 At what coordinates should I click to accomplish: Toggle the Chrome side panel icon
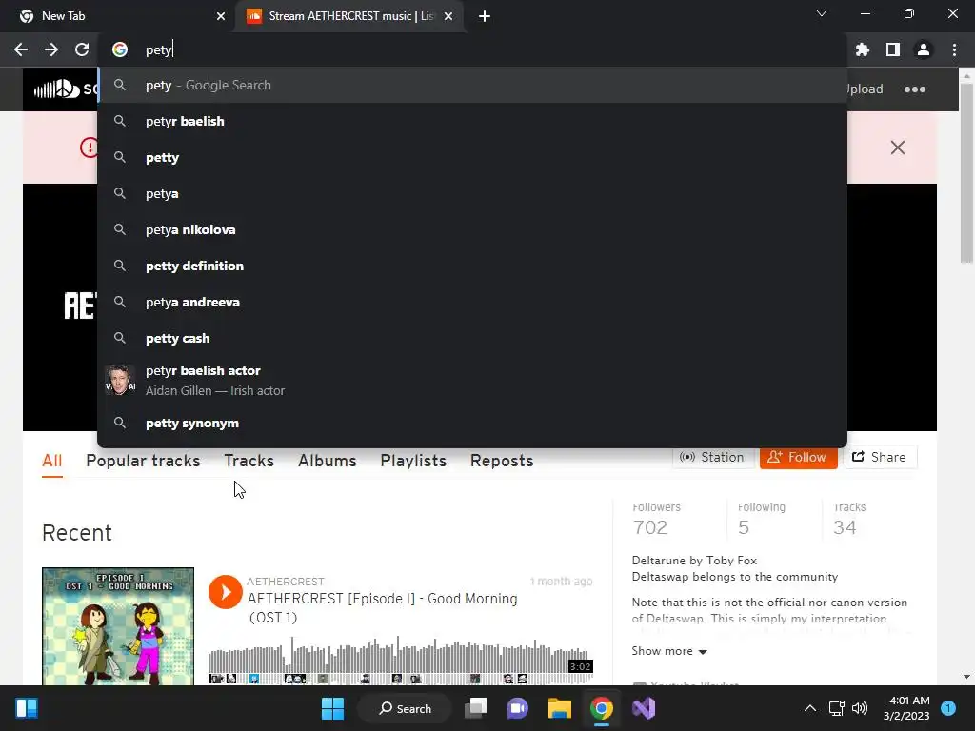coord(893,49)
